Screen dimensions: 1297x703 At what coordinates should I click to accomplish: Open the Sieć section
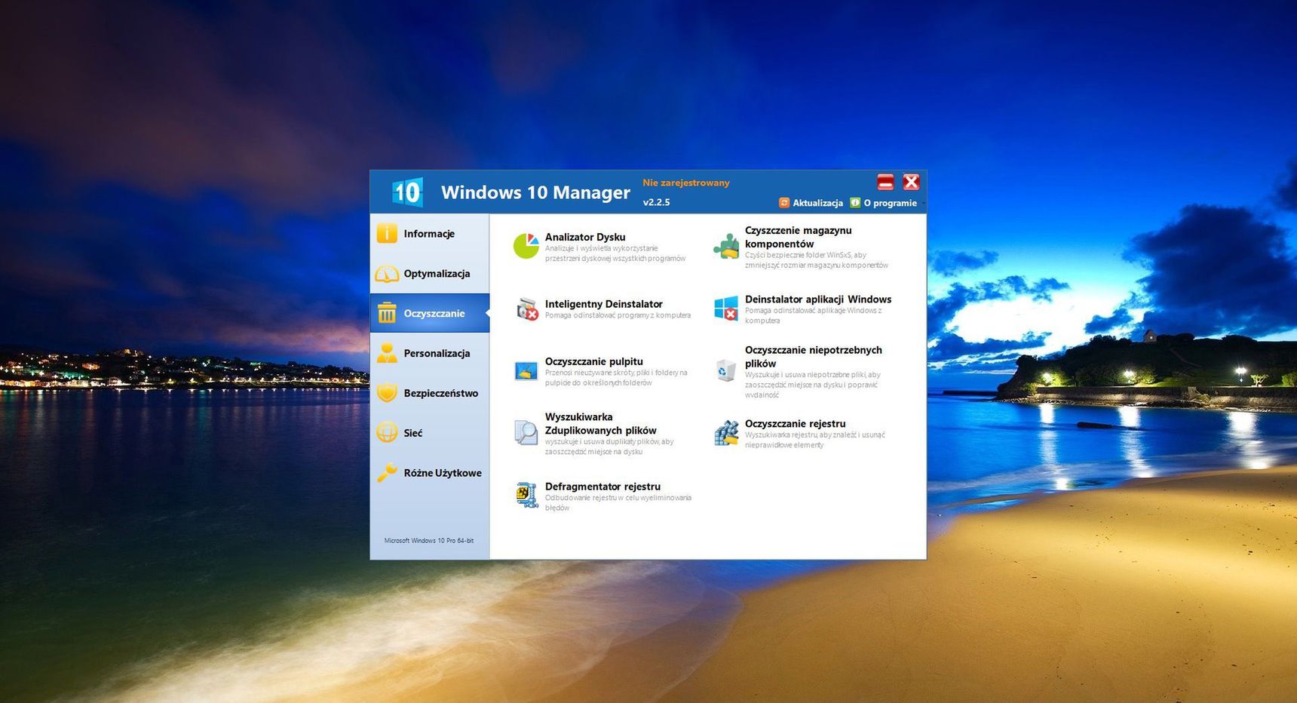click(x=413, y=433)
